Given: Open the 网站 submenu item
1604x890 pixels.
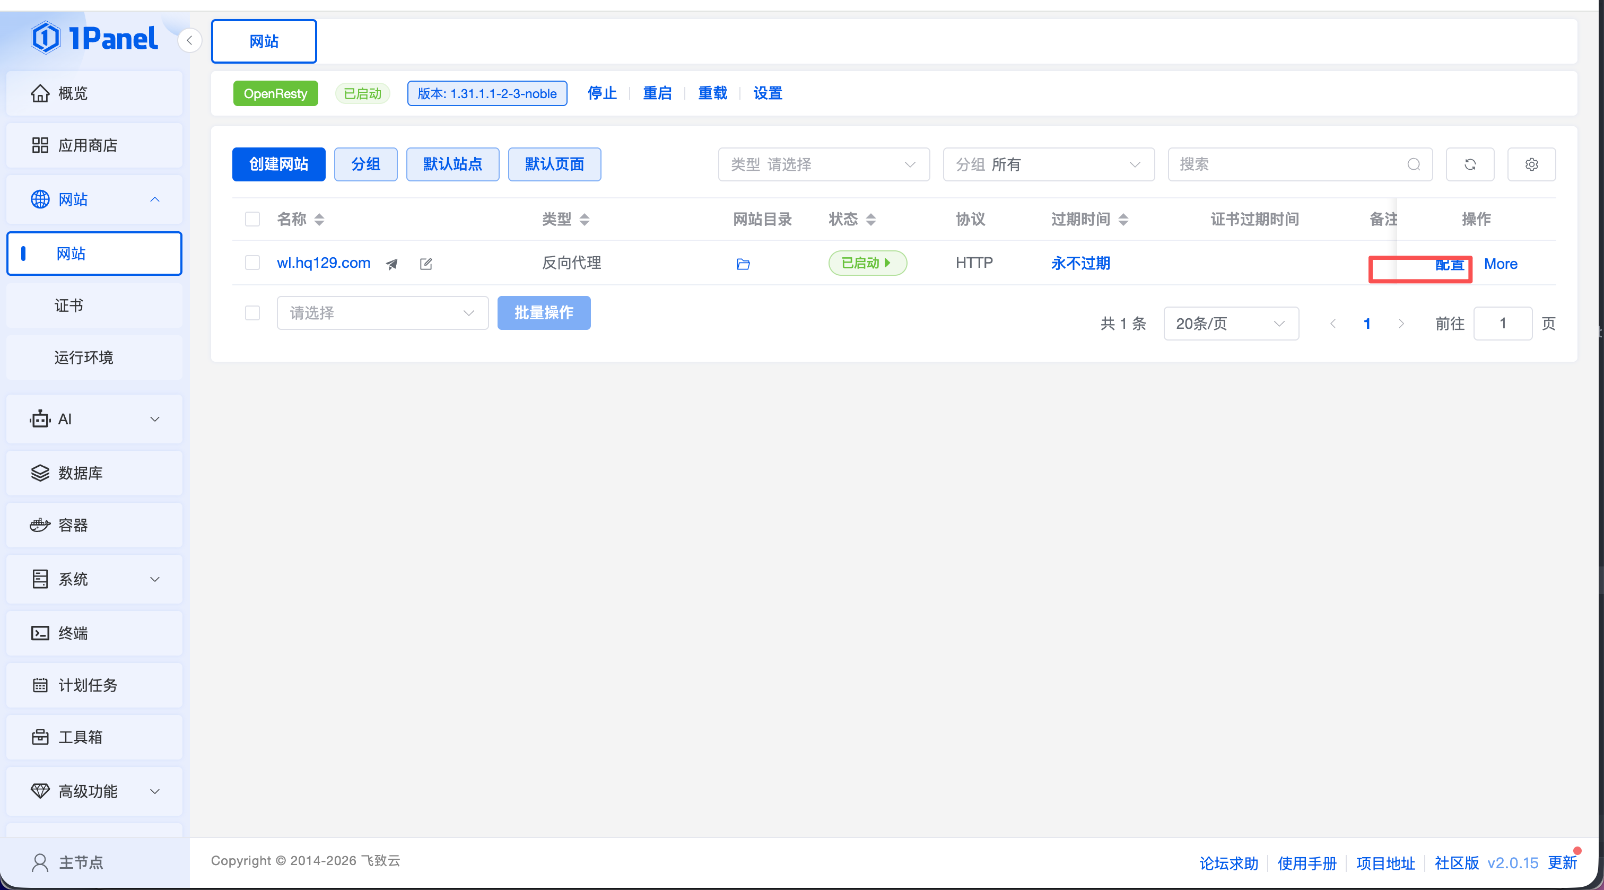Looking at the screenshot, I should click(x=94, y=254).
